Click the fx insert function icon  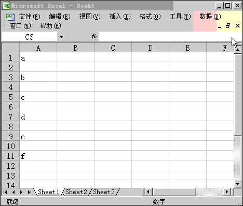point(94,36)
